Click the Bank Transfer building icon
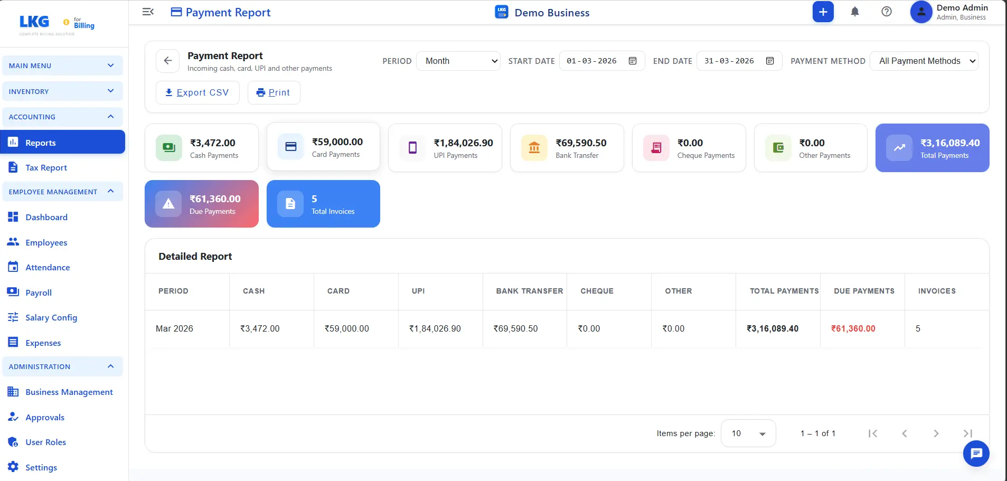Image resolution: width=1007 pixels, height=481 pixels. [534, 147]
